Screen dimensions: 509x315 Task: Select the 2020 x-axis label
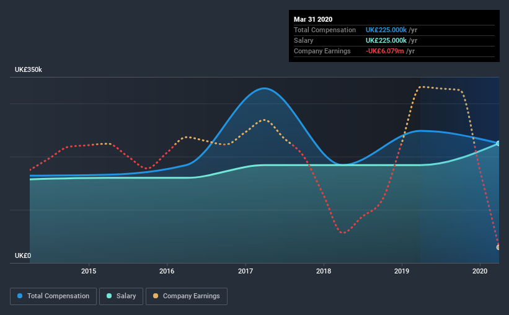[480, 271]
